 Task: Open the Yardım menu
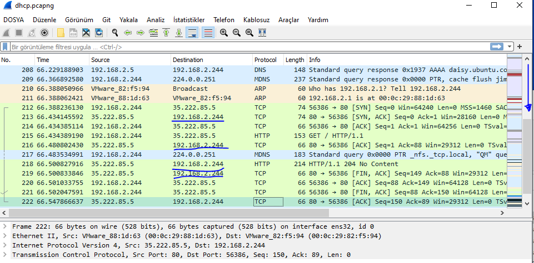(x=318, y=20)
